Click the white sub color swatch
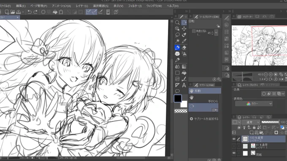This screenshot has width=287, height=161. [184, 105]
